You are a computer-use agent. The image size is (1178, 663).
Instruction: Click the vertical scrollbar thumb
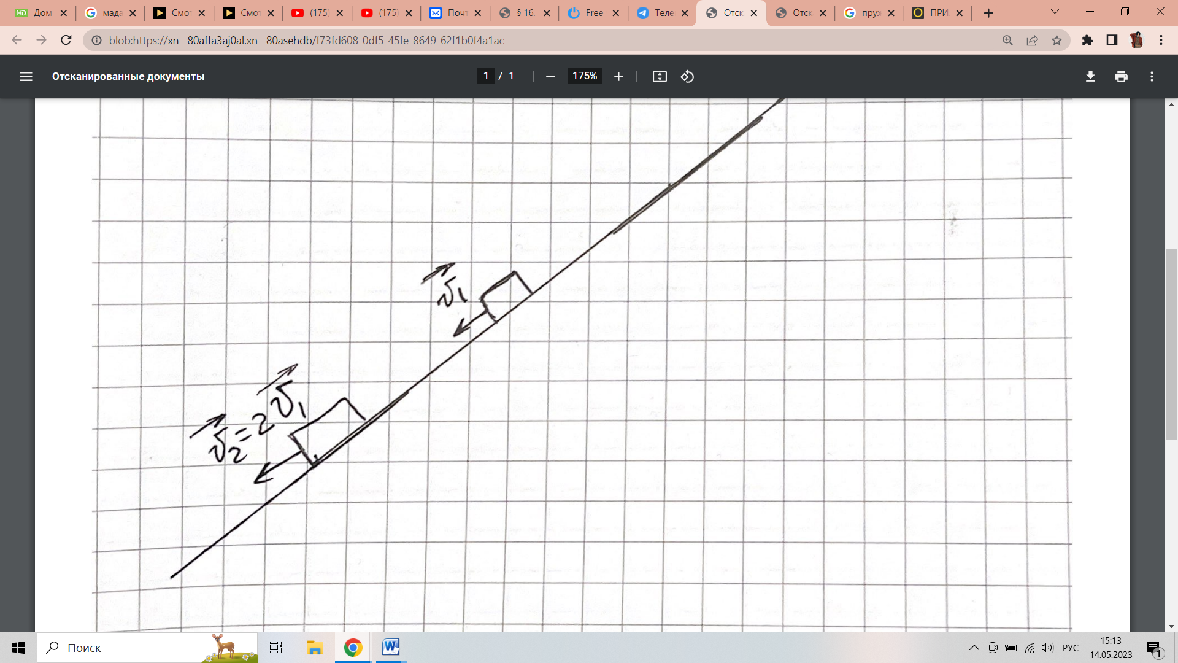(x=1171, y=344)
